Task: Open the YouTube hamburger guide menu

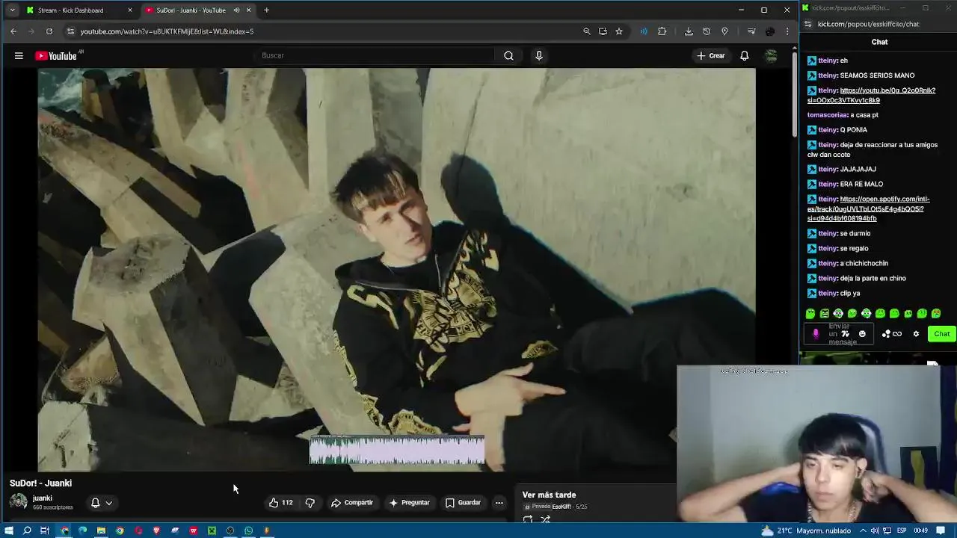Action: pos(19,55)
